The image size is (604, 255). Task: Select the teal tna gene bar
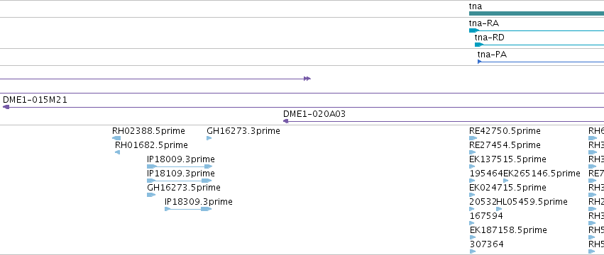(536, 13)
